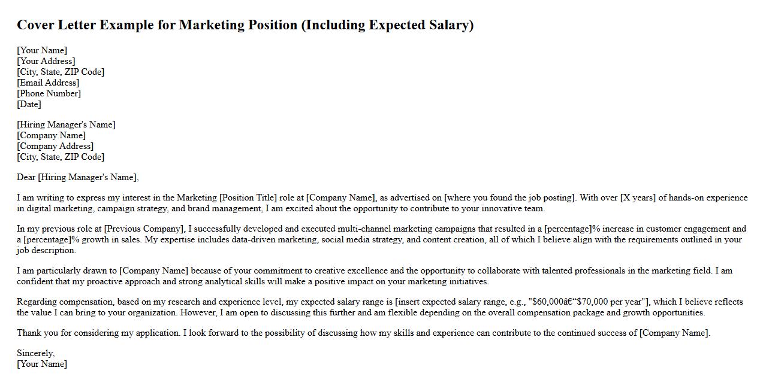Click the [Date] placeholder line

coord(29,104)
